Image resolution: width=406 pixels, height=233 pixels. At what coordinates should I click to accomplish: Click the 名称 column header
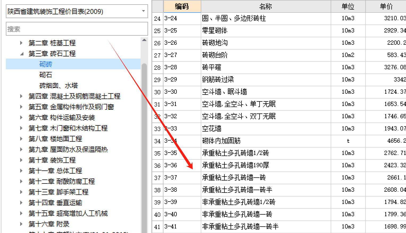[x=266, y=6]
